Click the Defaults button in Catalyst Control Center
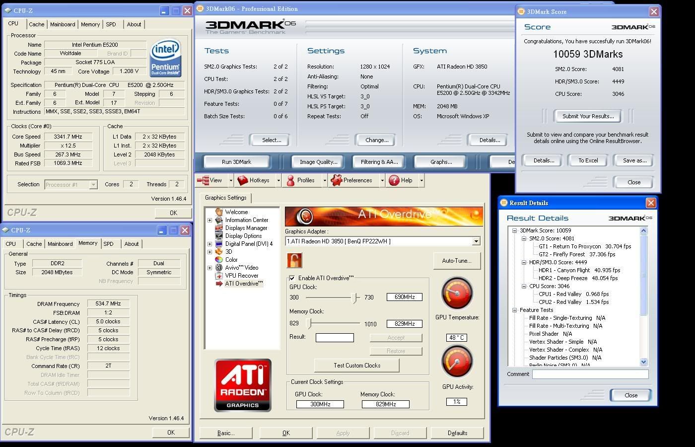This screenshot has width=695, height=447. (457, 433)
